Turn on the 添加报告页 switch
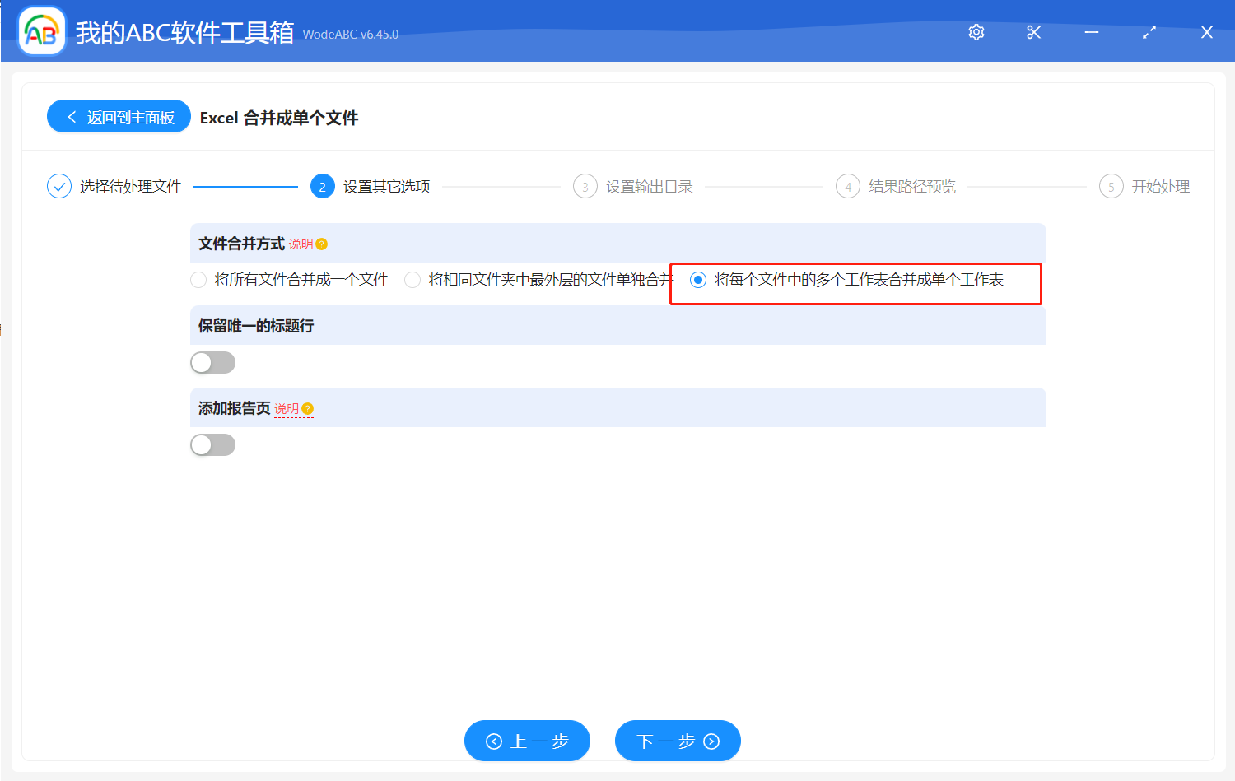The image size is (1235, 781). (x=212, y=444)
